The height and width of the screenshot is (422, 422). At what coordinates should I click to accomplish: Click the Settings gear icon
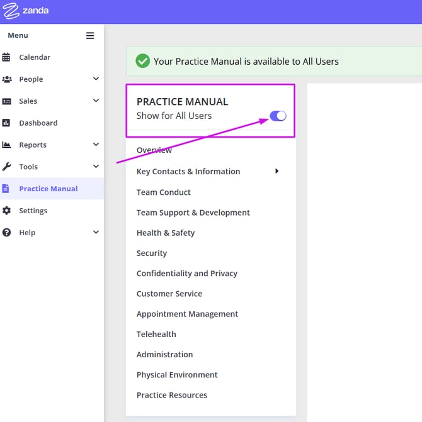[7, 211]
